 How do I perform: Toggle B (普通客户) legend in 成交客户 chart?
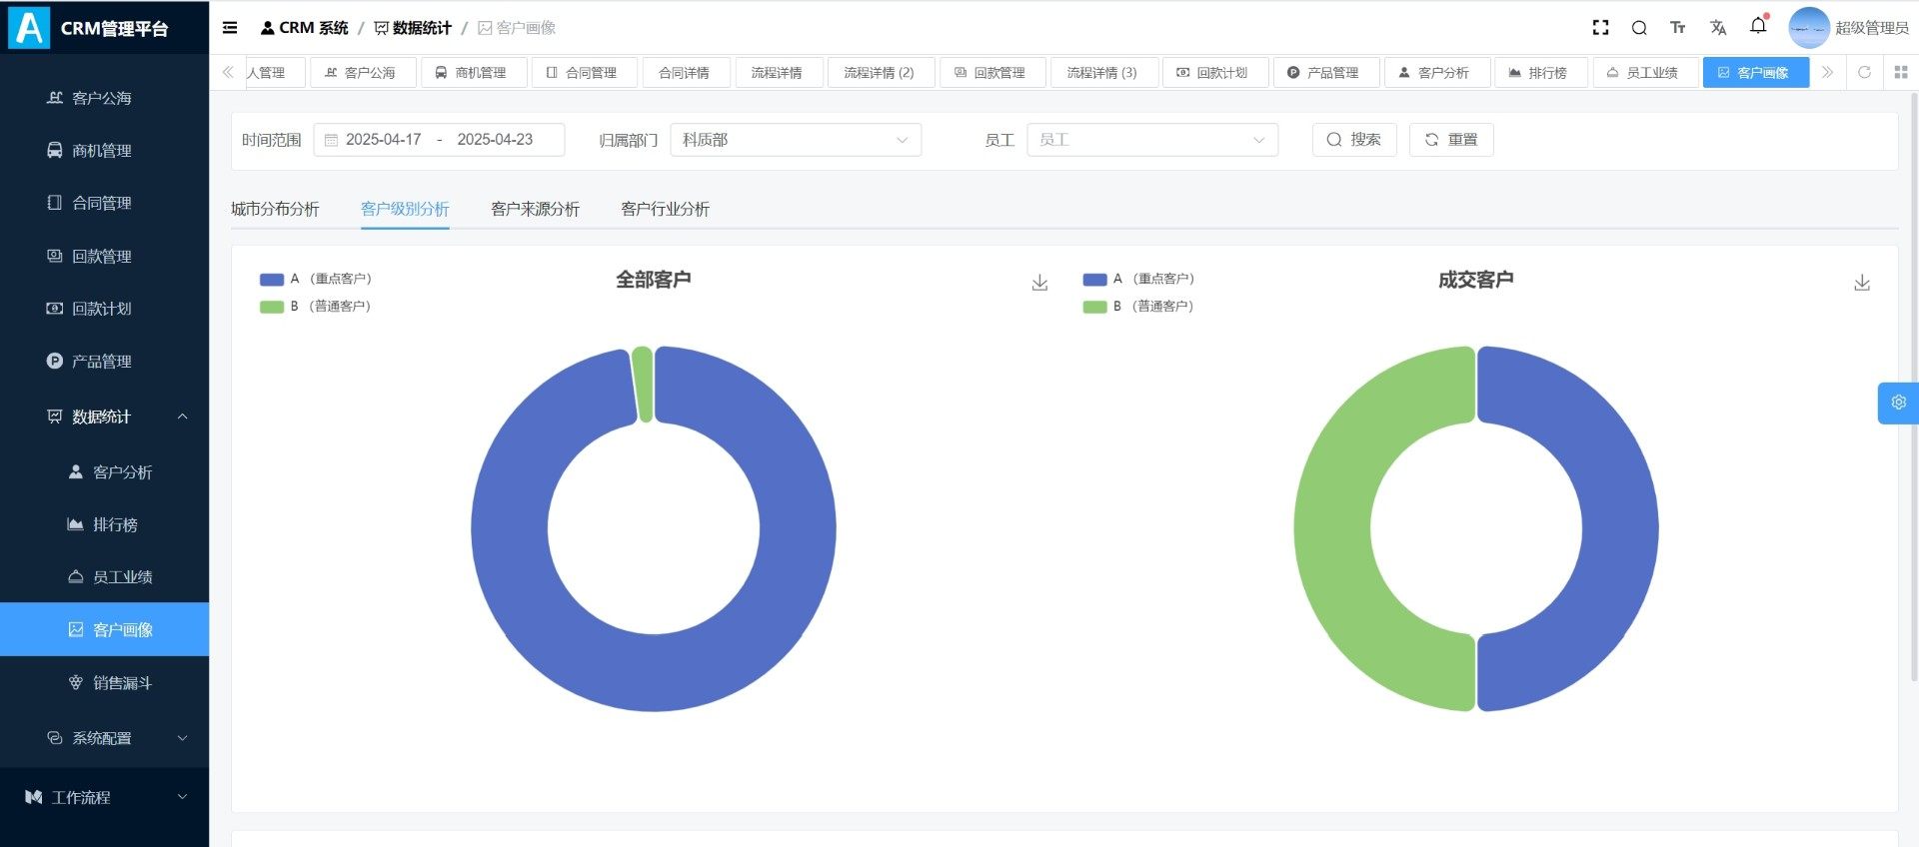1138,307
